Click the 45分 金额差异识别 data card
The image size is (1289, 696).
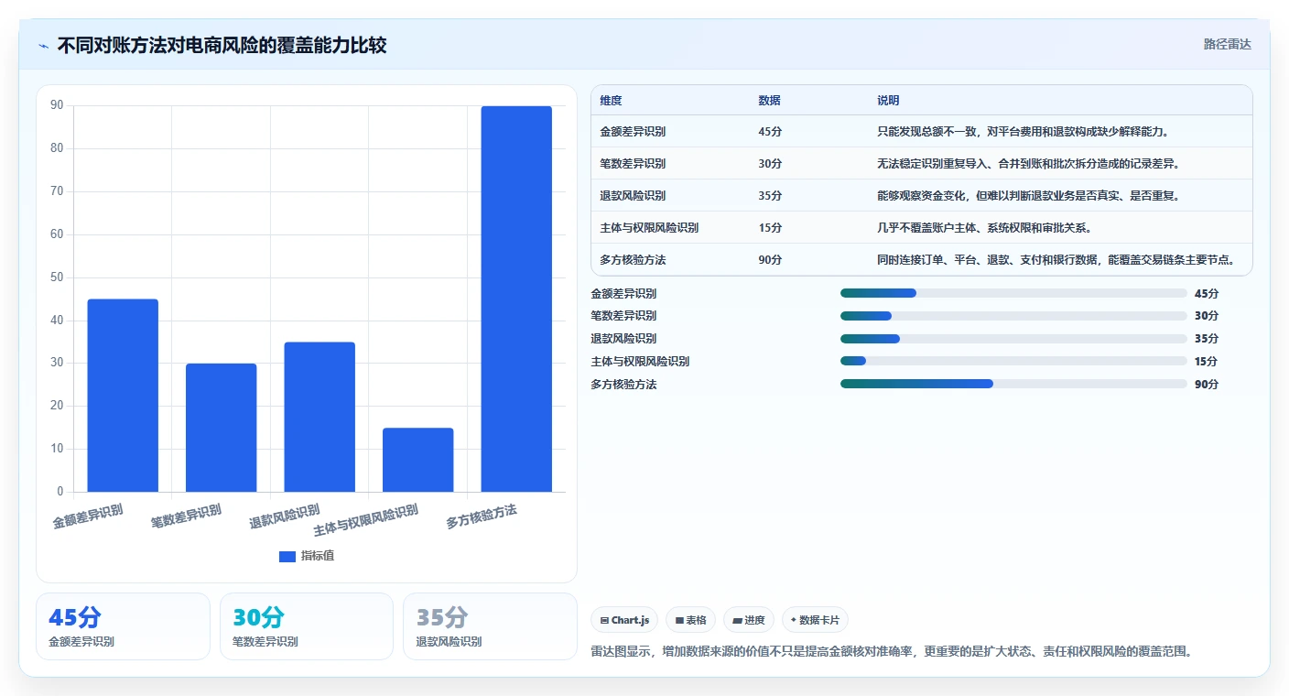pos(123,626)
